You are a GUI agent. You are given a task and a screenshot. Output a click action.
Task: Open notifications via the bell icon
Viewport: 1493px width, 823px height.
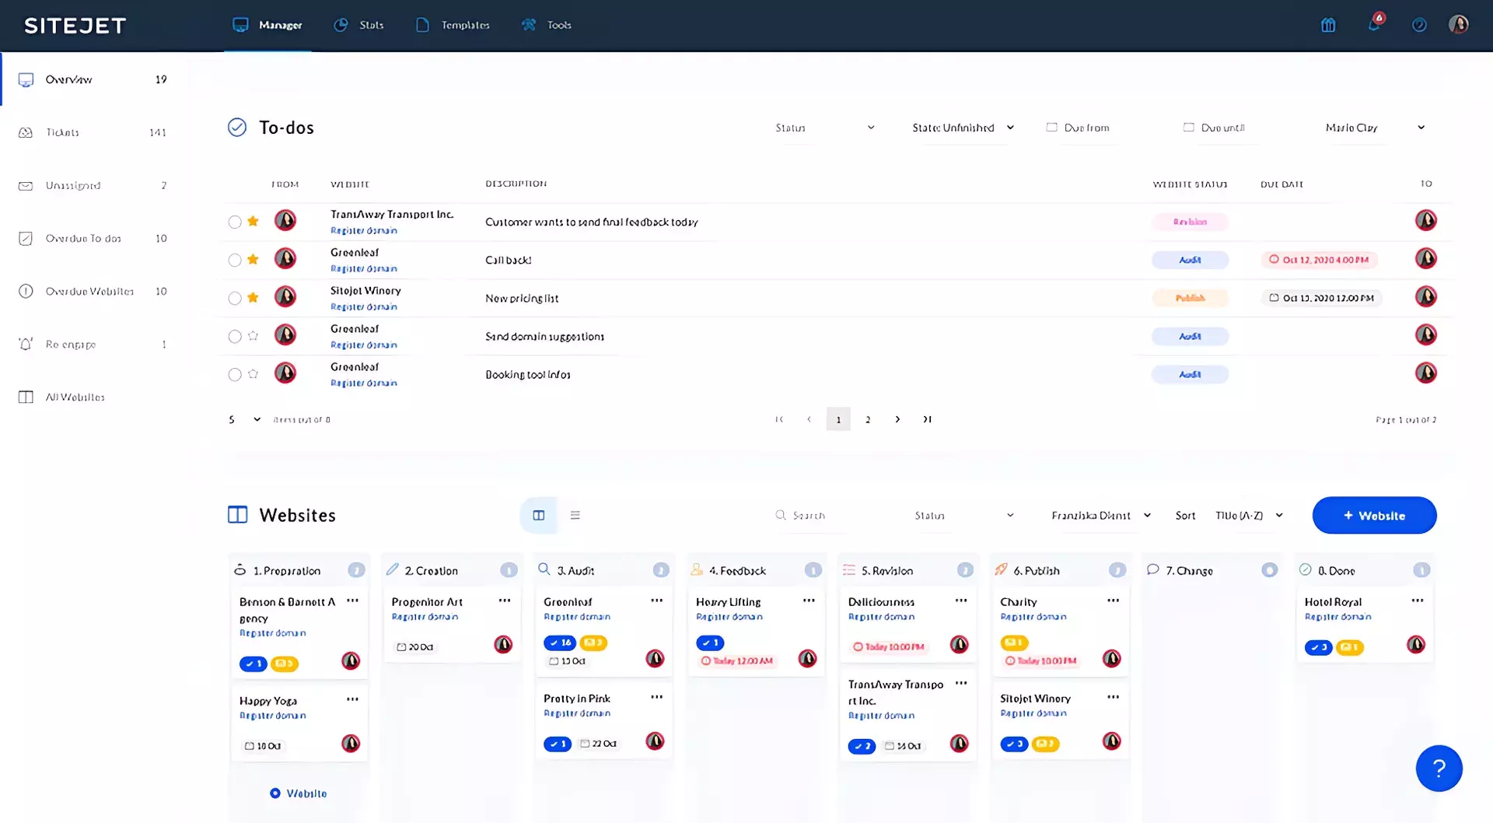(x=1374, y=25)
